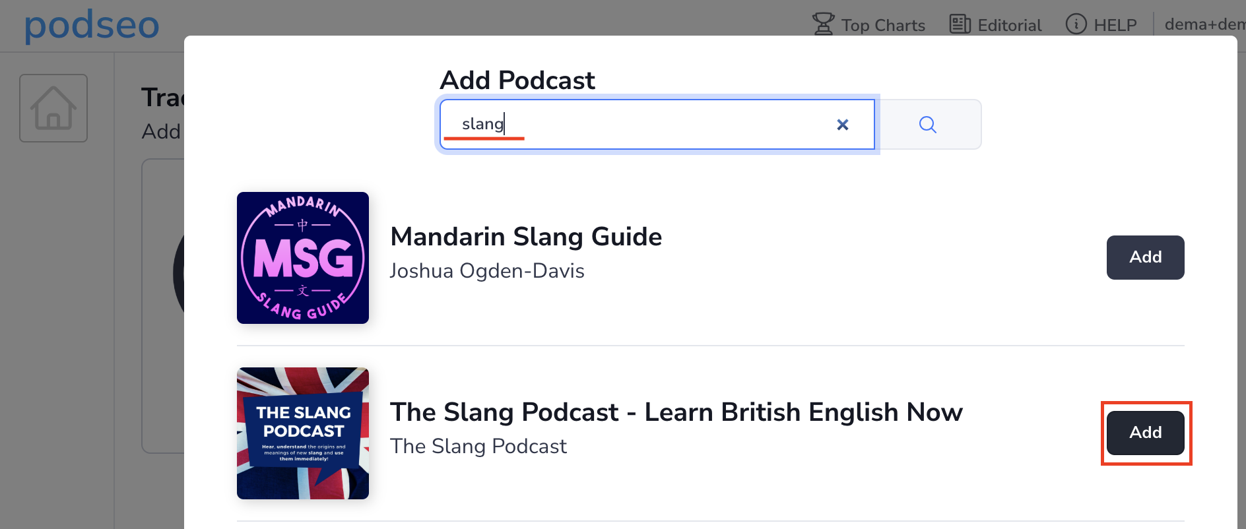The height and width of the screenshot is (529, 1246).
Task: Click The Slang Podcast cover artwork
Action: 303,433
